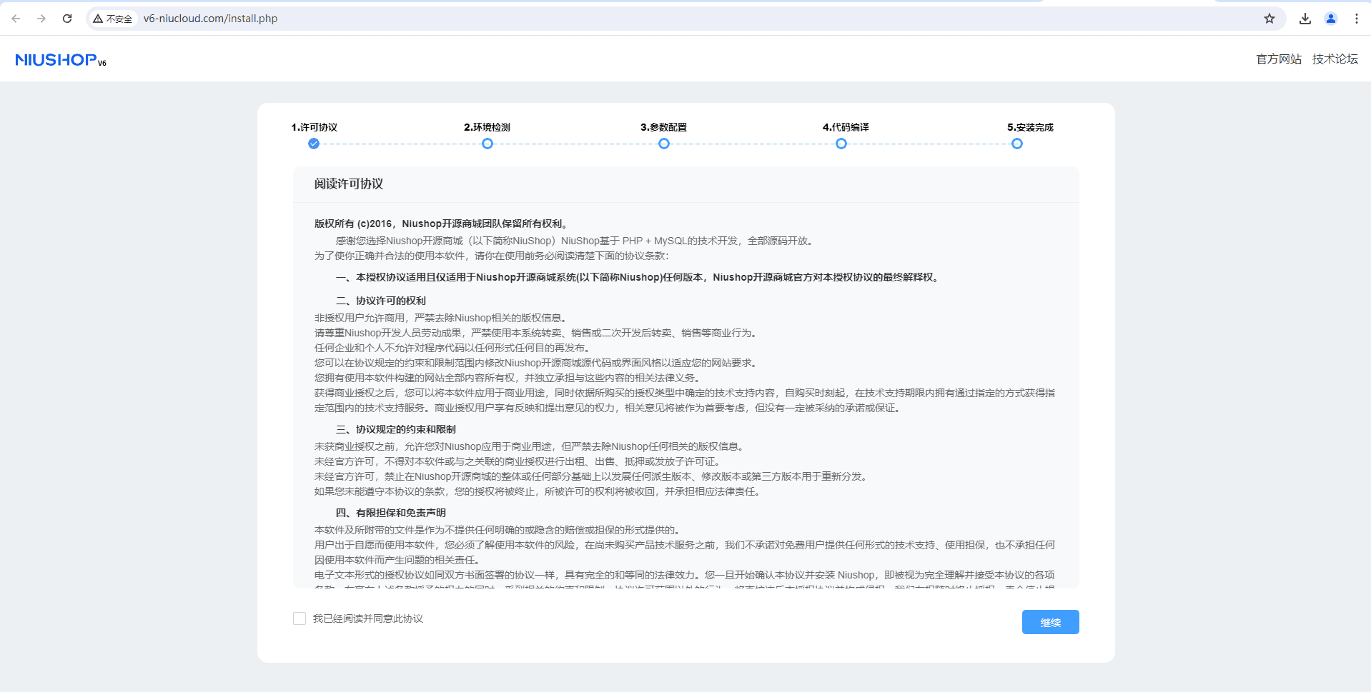
Task: Open the browser profile icon
Action: tap(1331, 19)
